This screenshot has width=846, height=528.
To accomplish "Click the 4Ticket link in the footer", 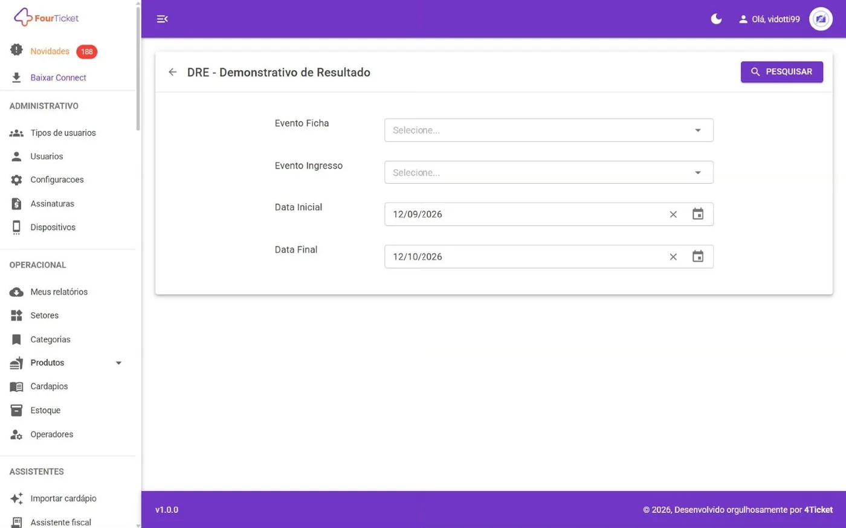I will coord(818,510).
